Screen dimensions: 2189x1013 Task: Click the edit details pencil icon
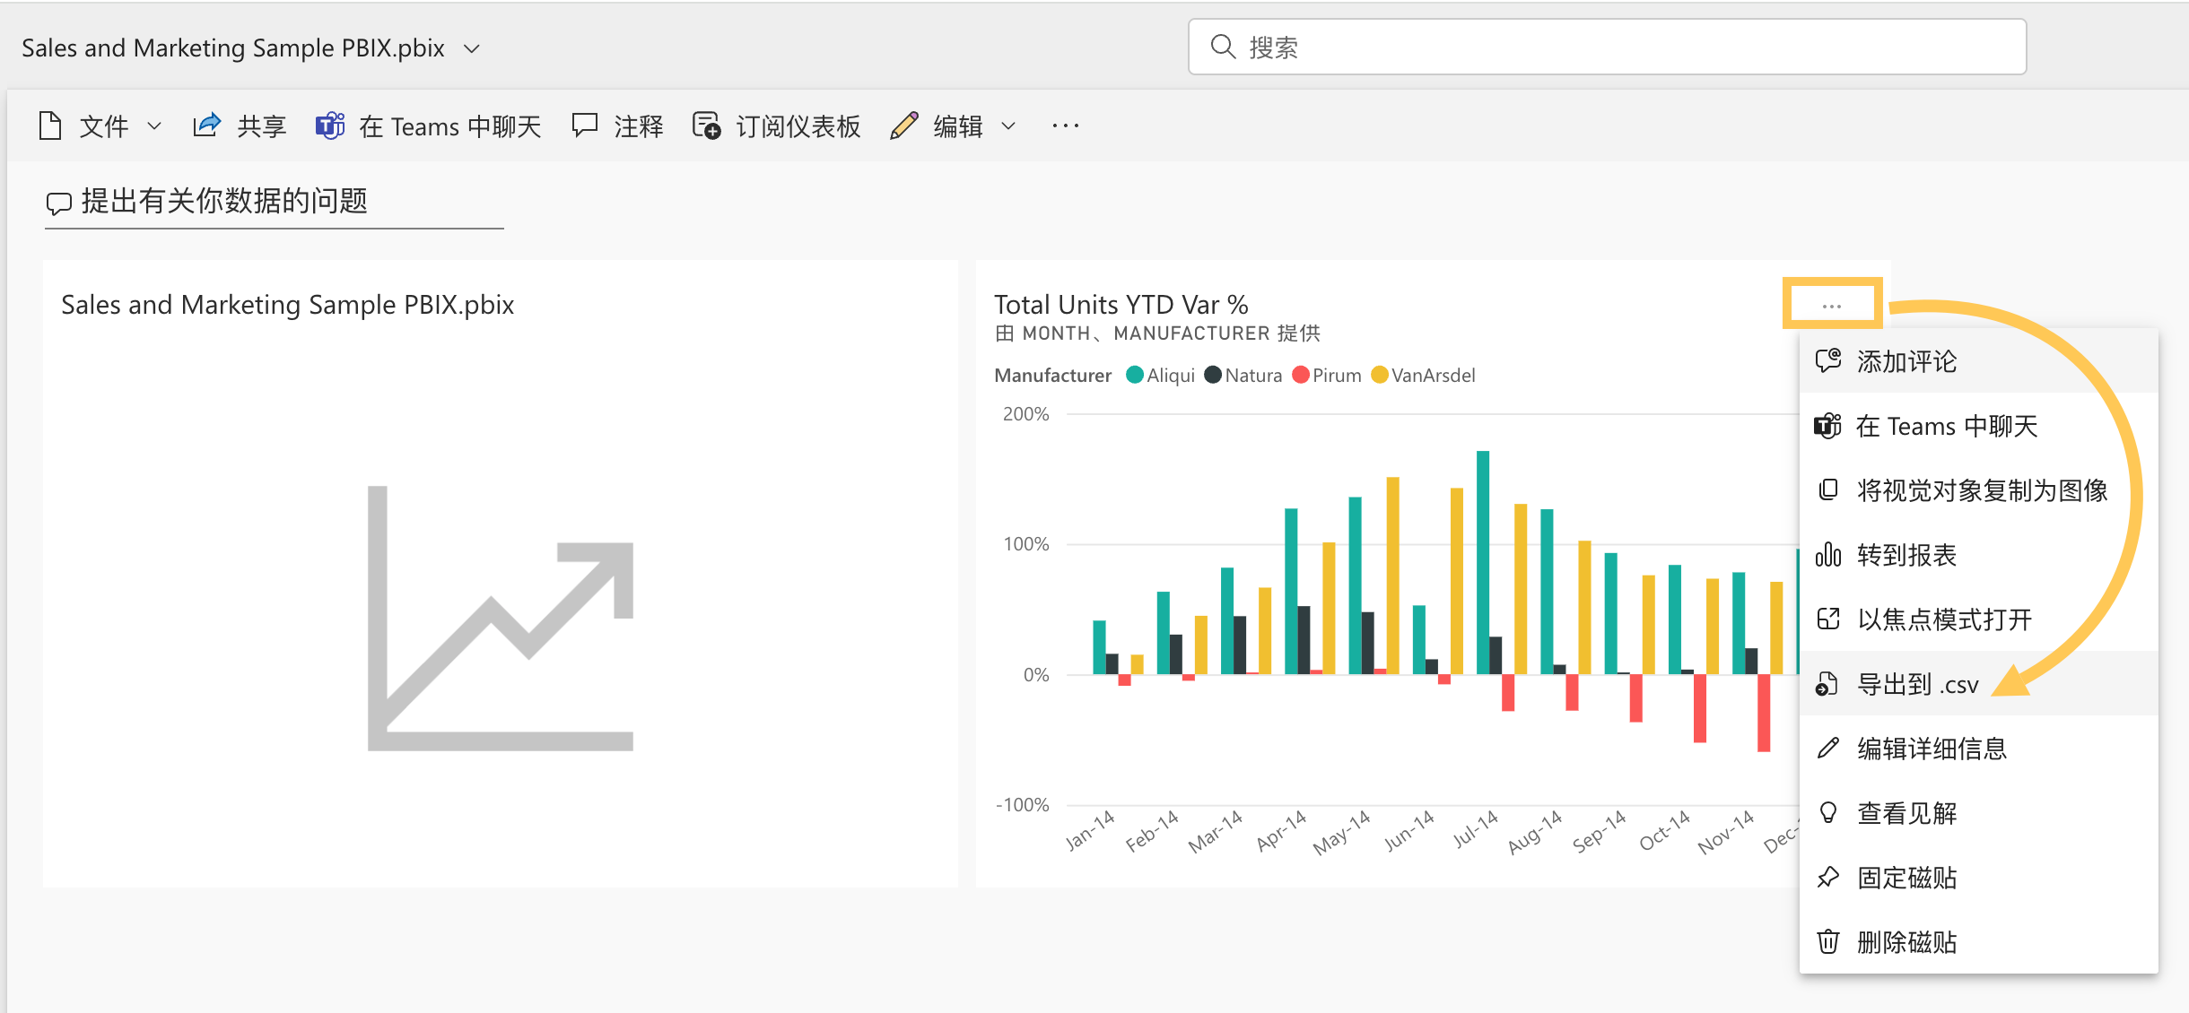(x=1827, y=749)
